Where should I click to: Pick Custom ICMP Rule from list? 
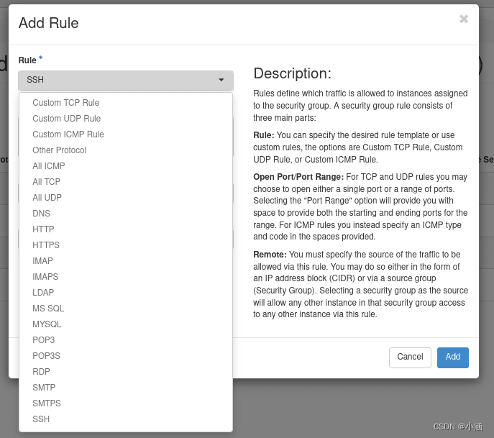[x=68, y=134]
